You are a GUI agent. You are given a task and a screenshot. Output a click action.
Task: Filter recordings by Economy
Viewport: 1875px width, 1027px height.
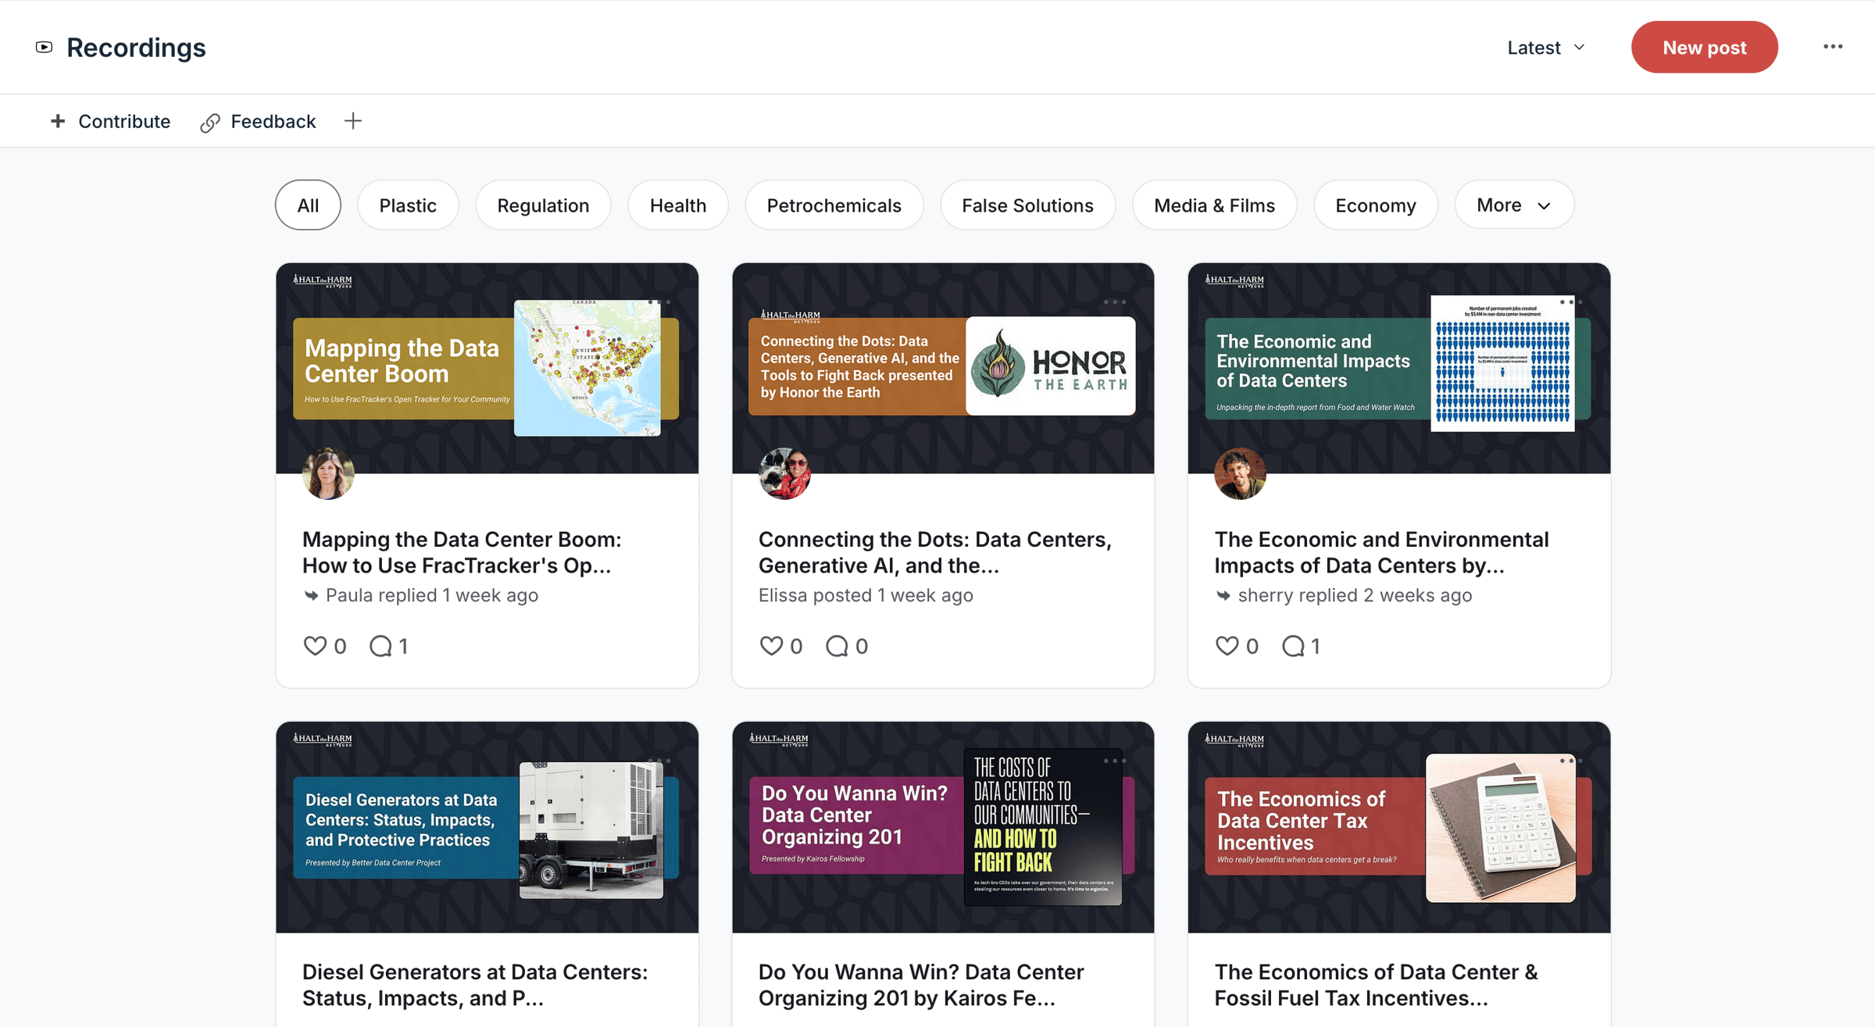[x=1376, y=205]
